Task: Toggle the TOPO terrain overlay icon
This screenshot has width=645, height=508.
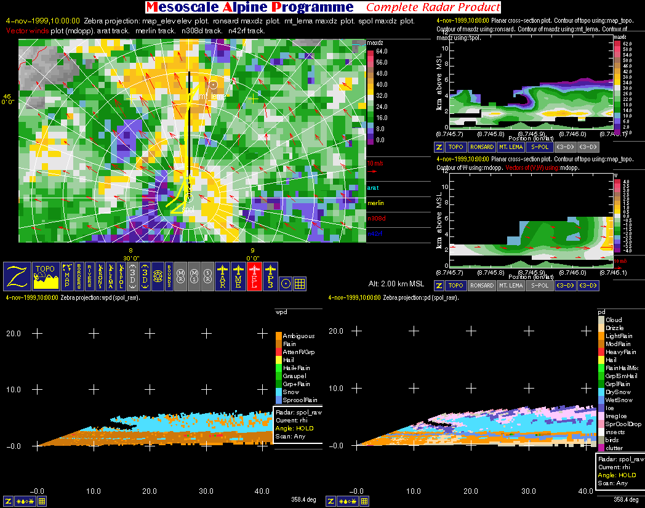Action: (x=45, y=276)
